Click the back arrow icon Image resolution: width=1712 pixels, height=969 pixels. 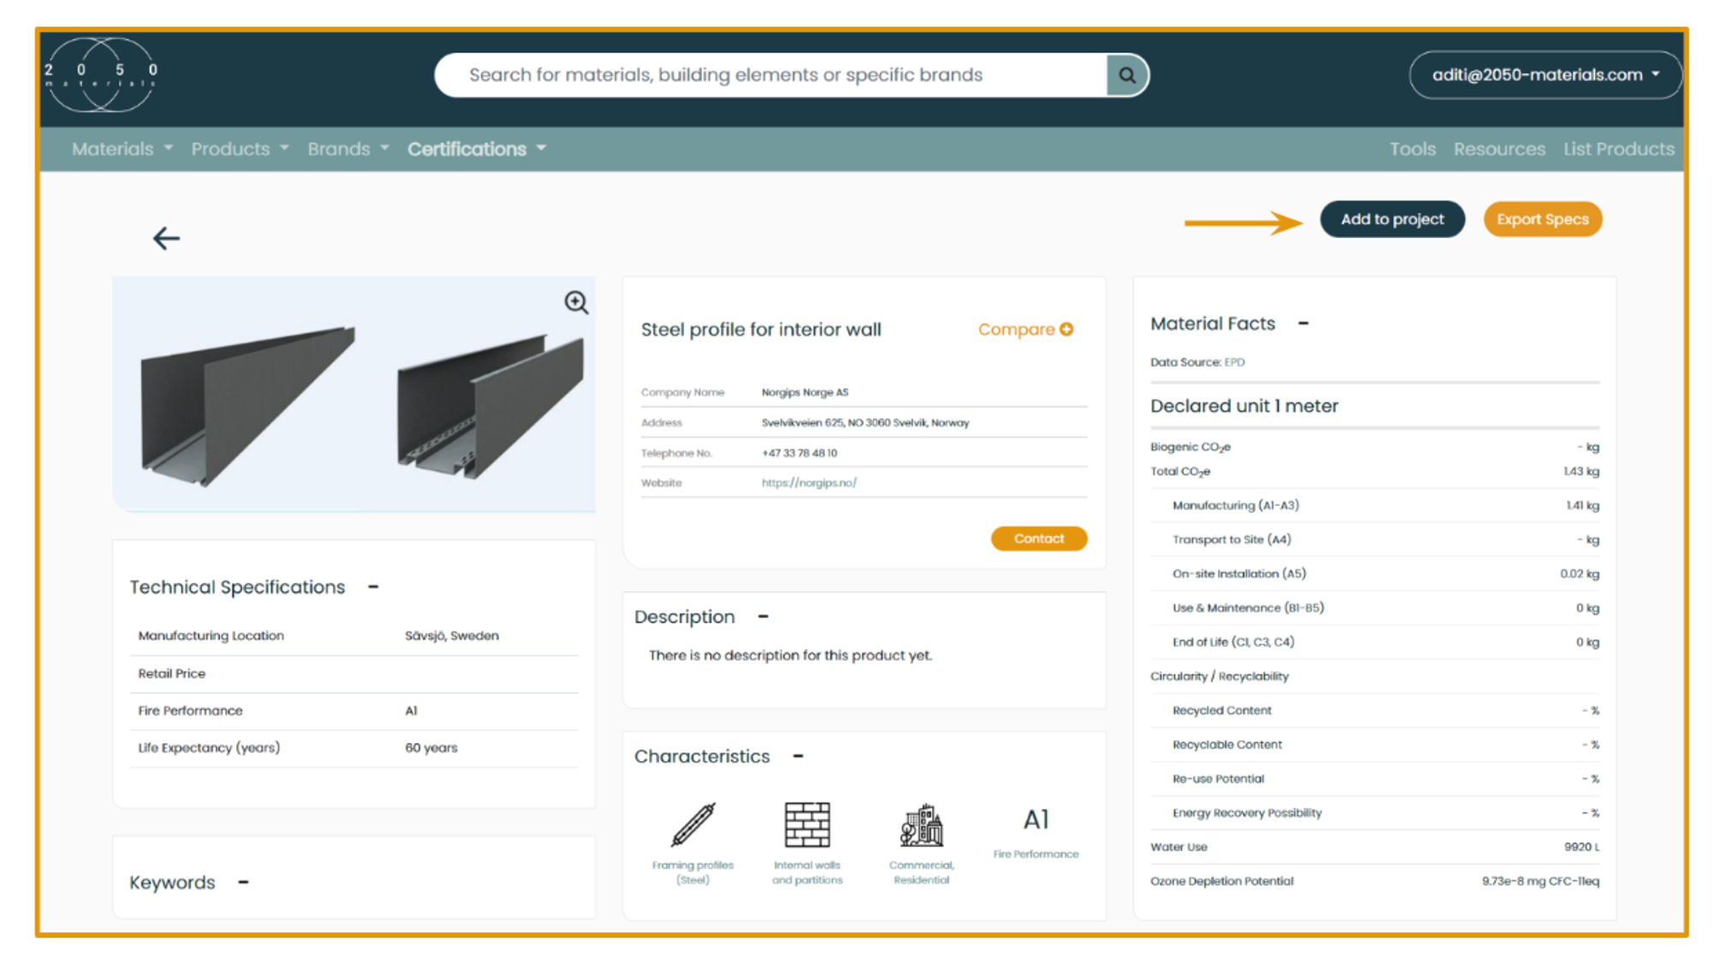pos(166,238)
